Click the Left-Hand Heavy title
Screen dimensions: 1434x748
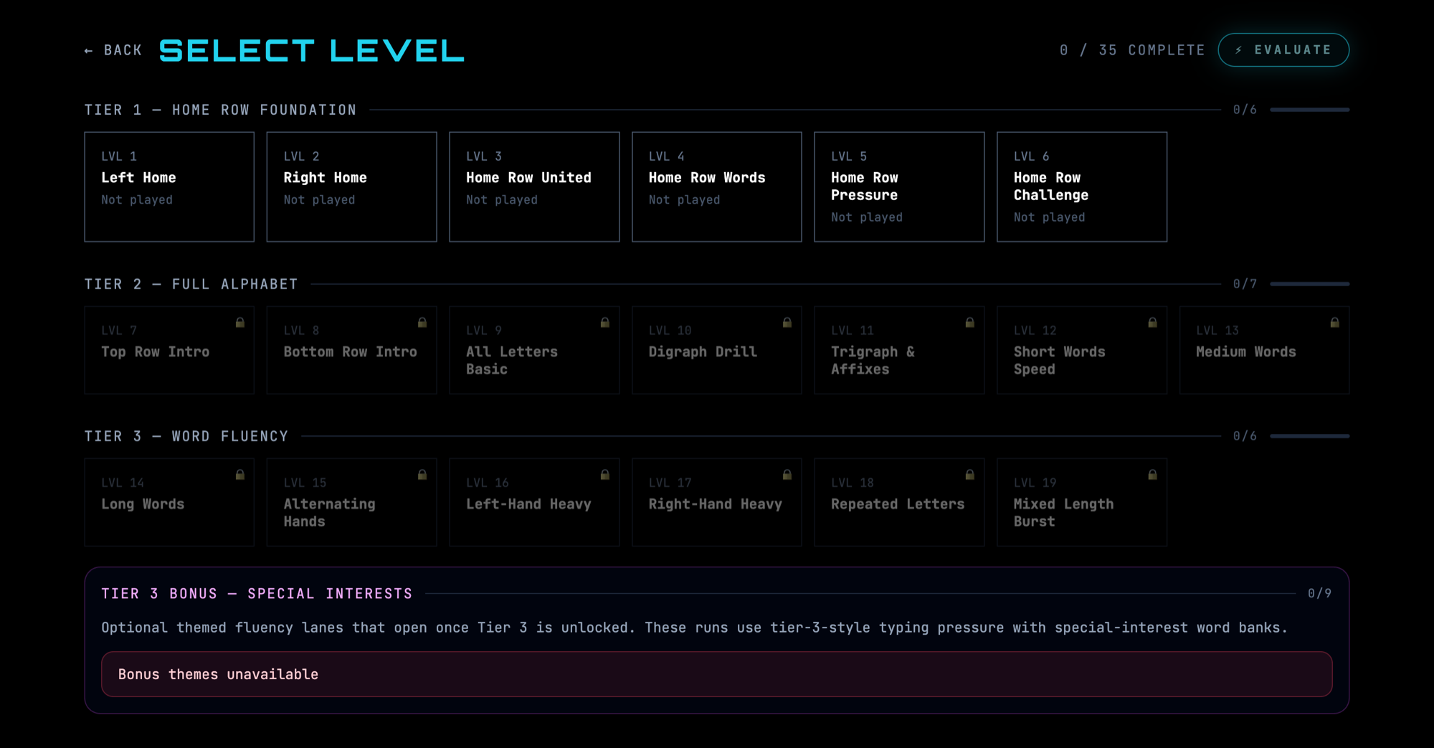pyautogui.click(x=528, y=504)
